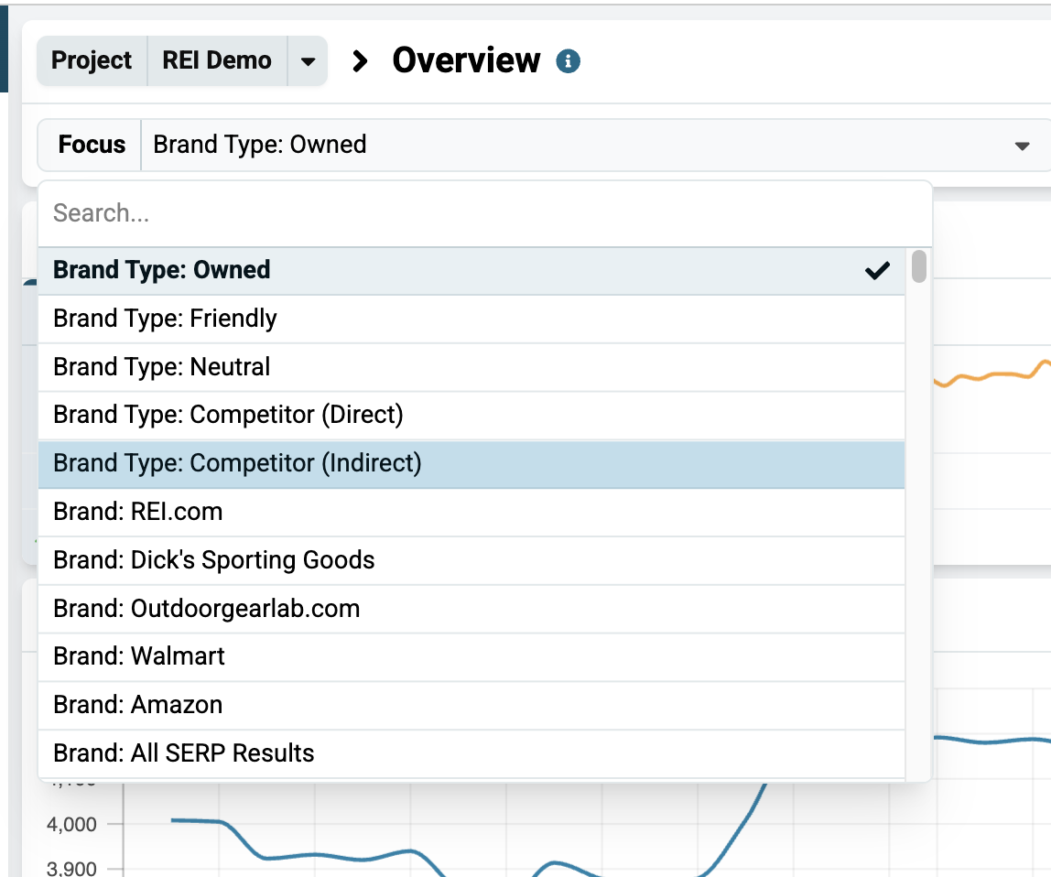1051x877 pixels.
Task: Pick Brand: Outdoorgearlab.com
Action: click(471, 609)
